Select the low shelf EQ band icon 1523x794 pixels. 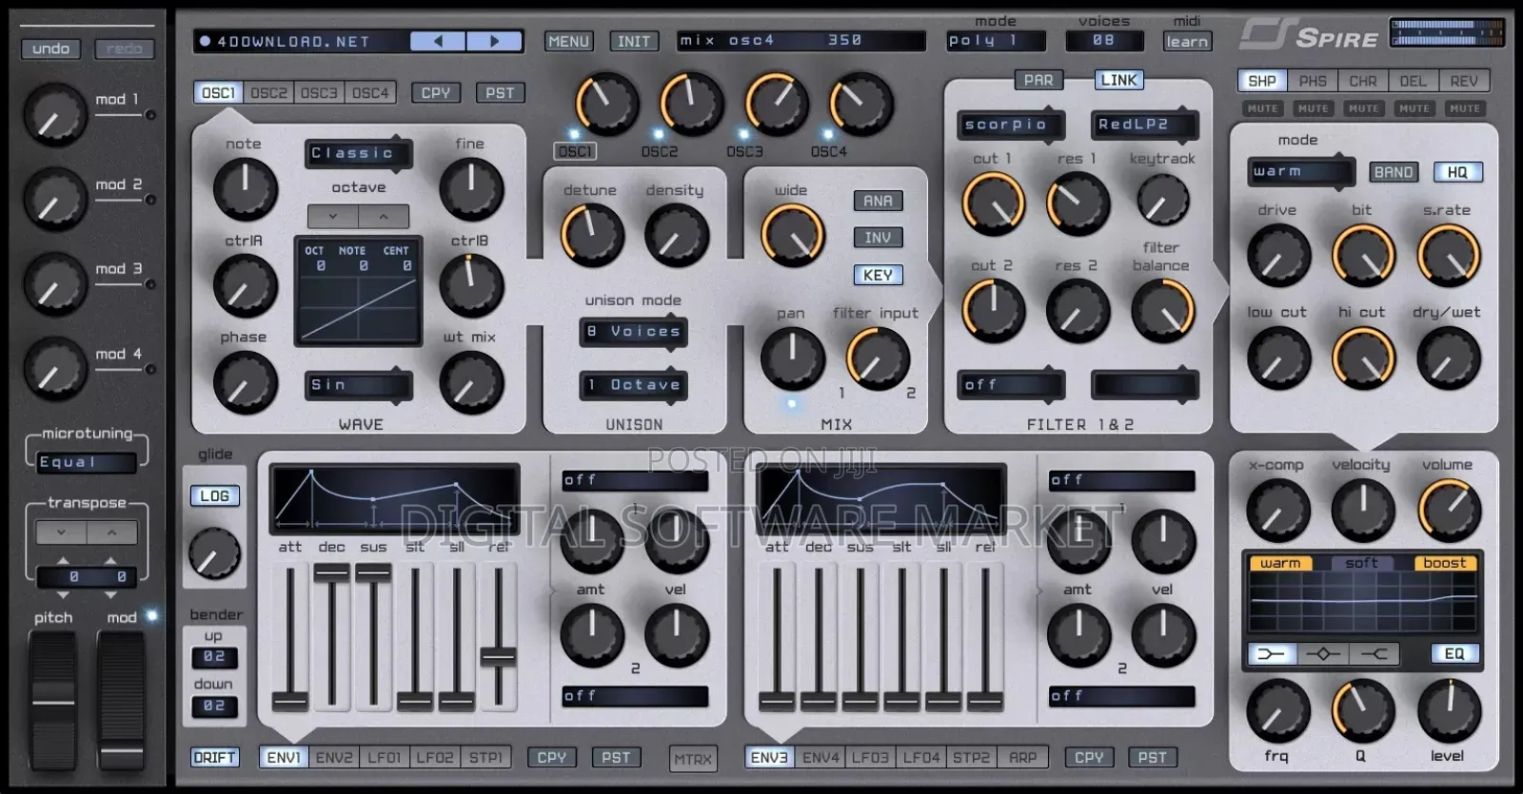1272,653
